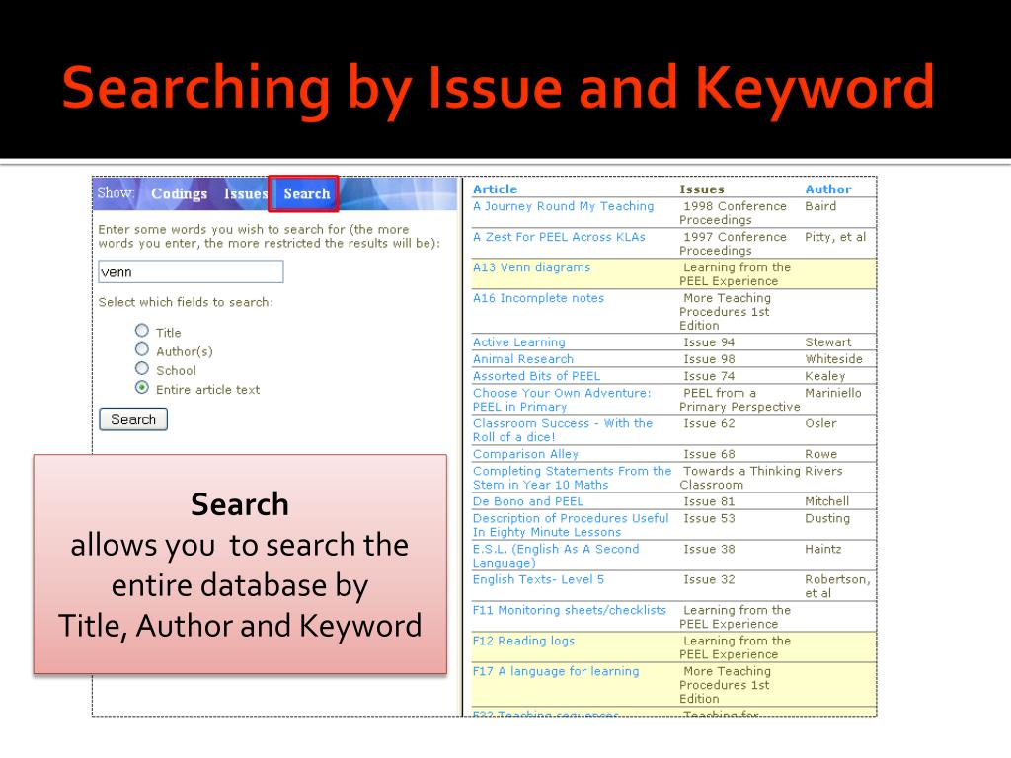Click 'Issue 98' in Animal Research row
This screenshot has height=758, width=1011.
[x=709, y=359]
